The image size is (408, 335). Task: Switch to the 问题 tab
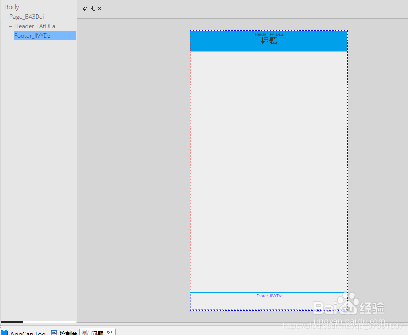[97, 333]
